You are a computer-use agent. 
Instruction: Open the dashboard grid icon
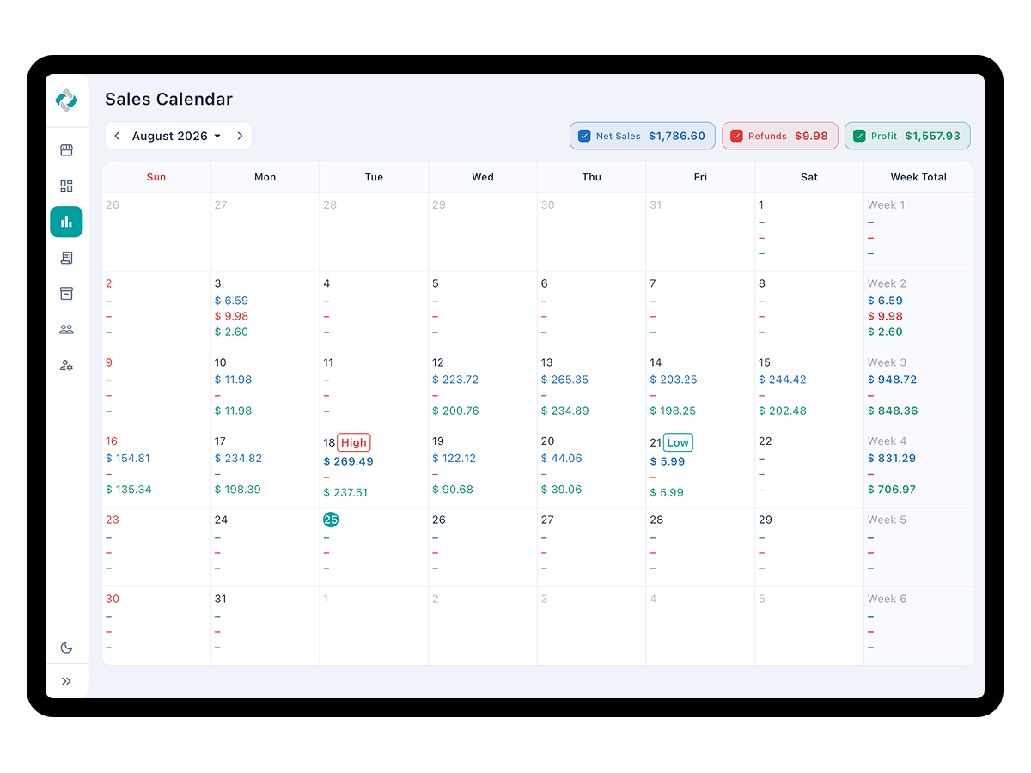click(x=66, y=186)
